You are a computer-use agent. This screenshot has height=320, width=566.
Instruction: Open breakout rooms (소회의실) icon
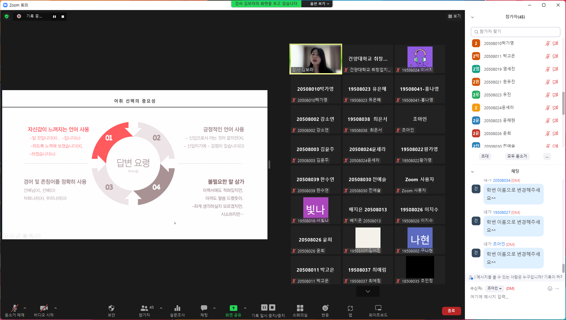pos(300,308)
